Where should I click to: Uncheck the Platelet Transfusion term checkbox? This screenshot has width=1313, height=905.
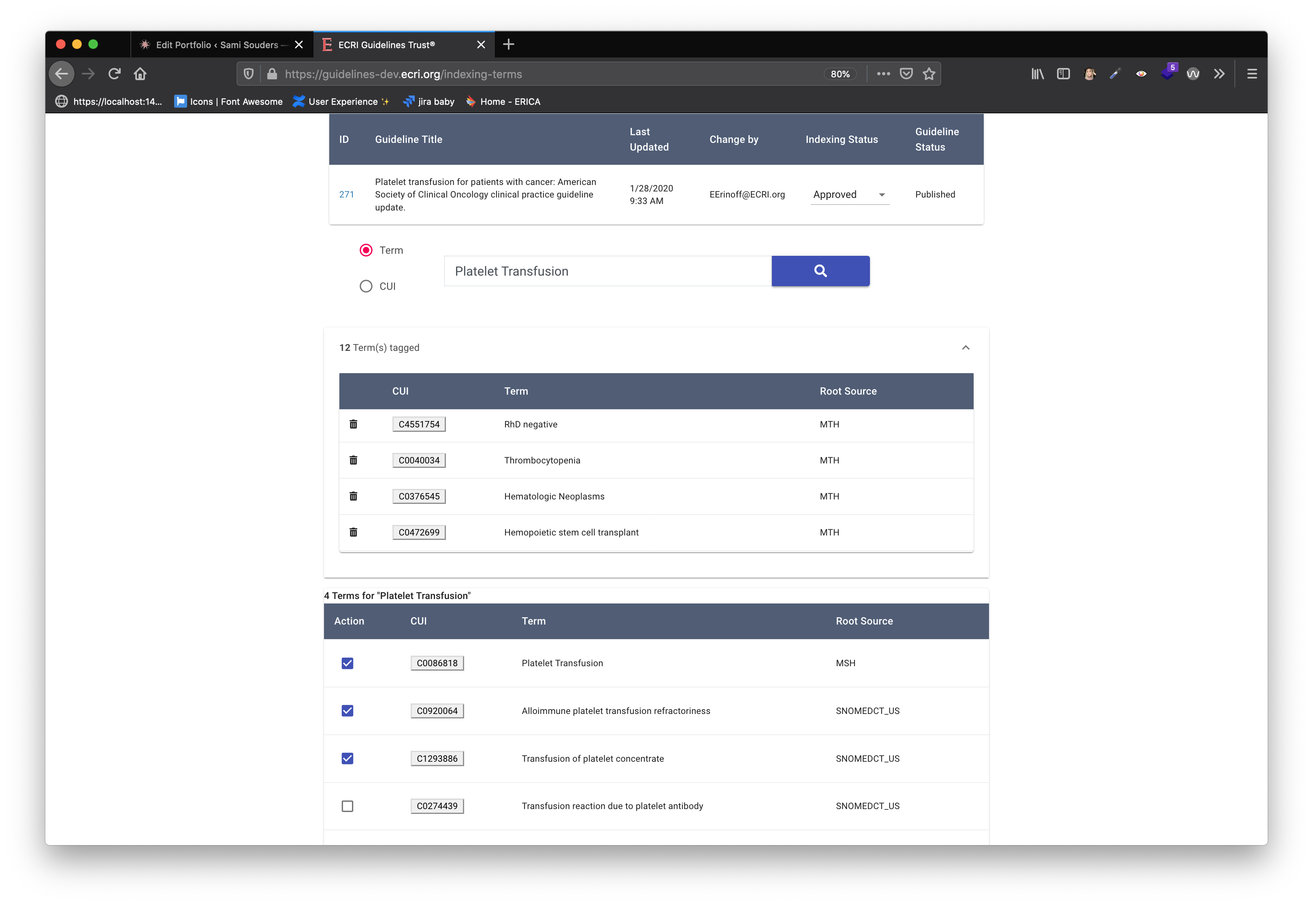tap(347, 663)
